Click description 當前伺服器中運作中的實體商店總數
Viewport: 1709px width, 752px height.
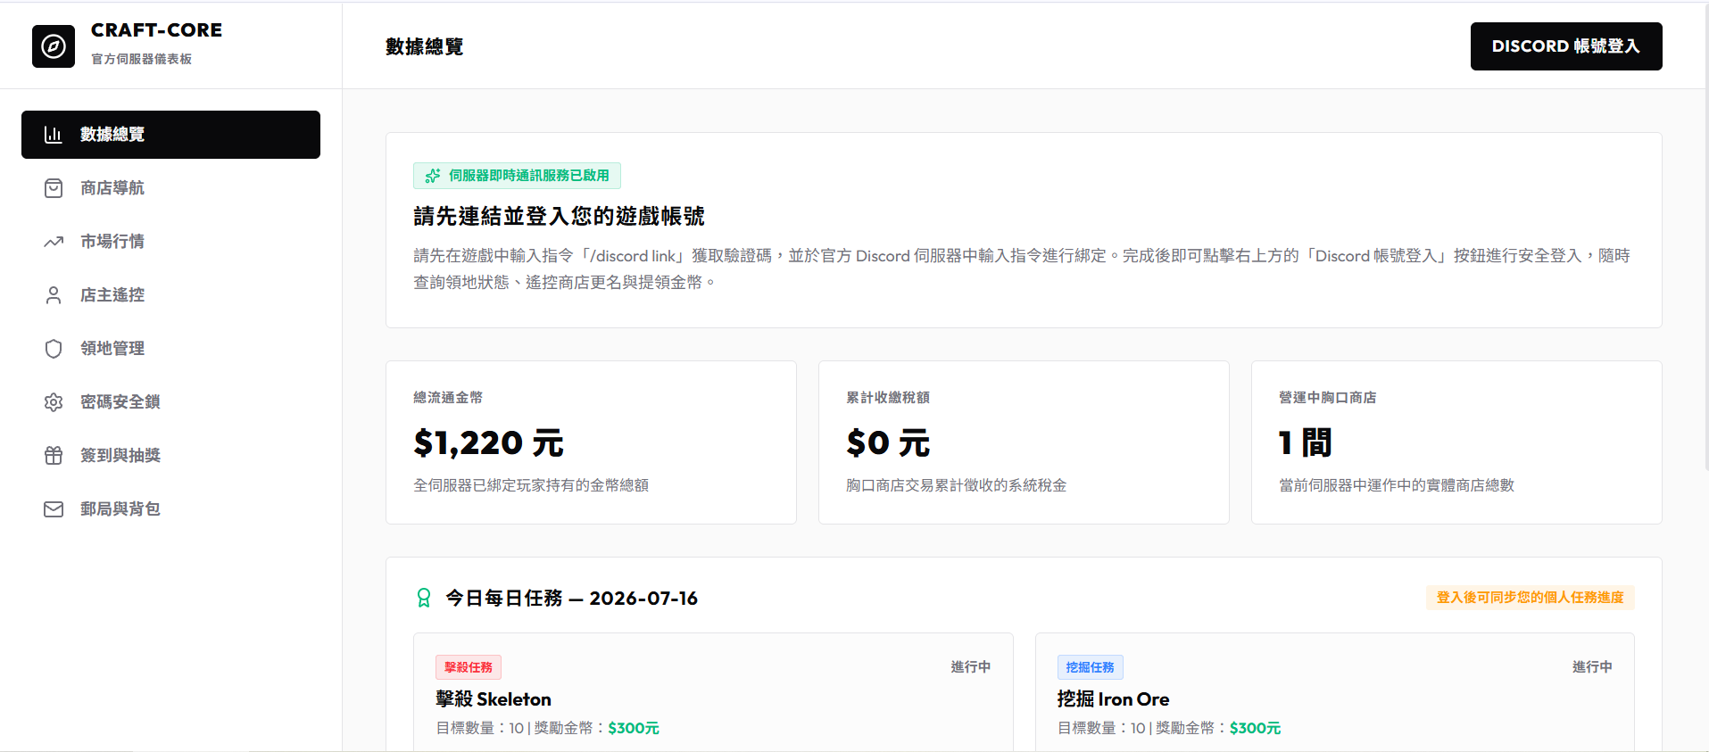[x=1397, y=485]
